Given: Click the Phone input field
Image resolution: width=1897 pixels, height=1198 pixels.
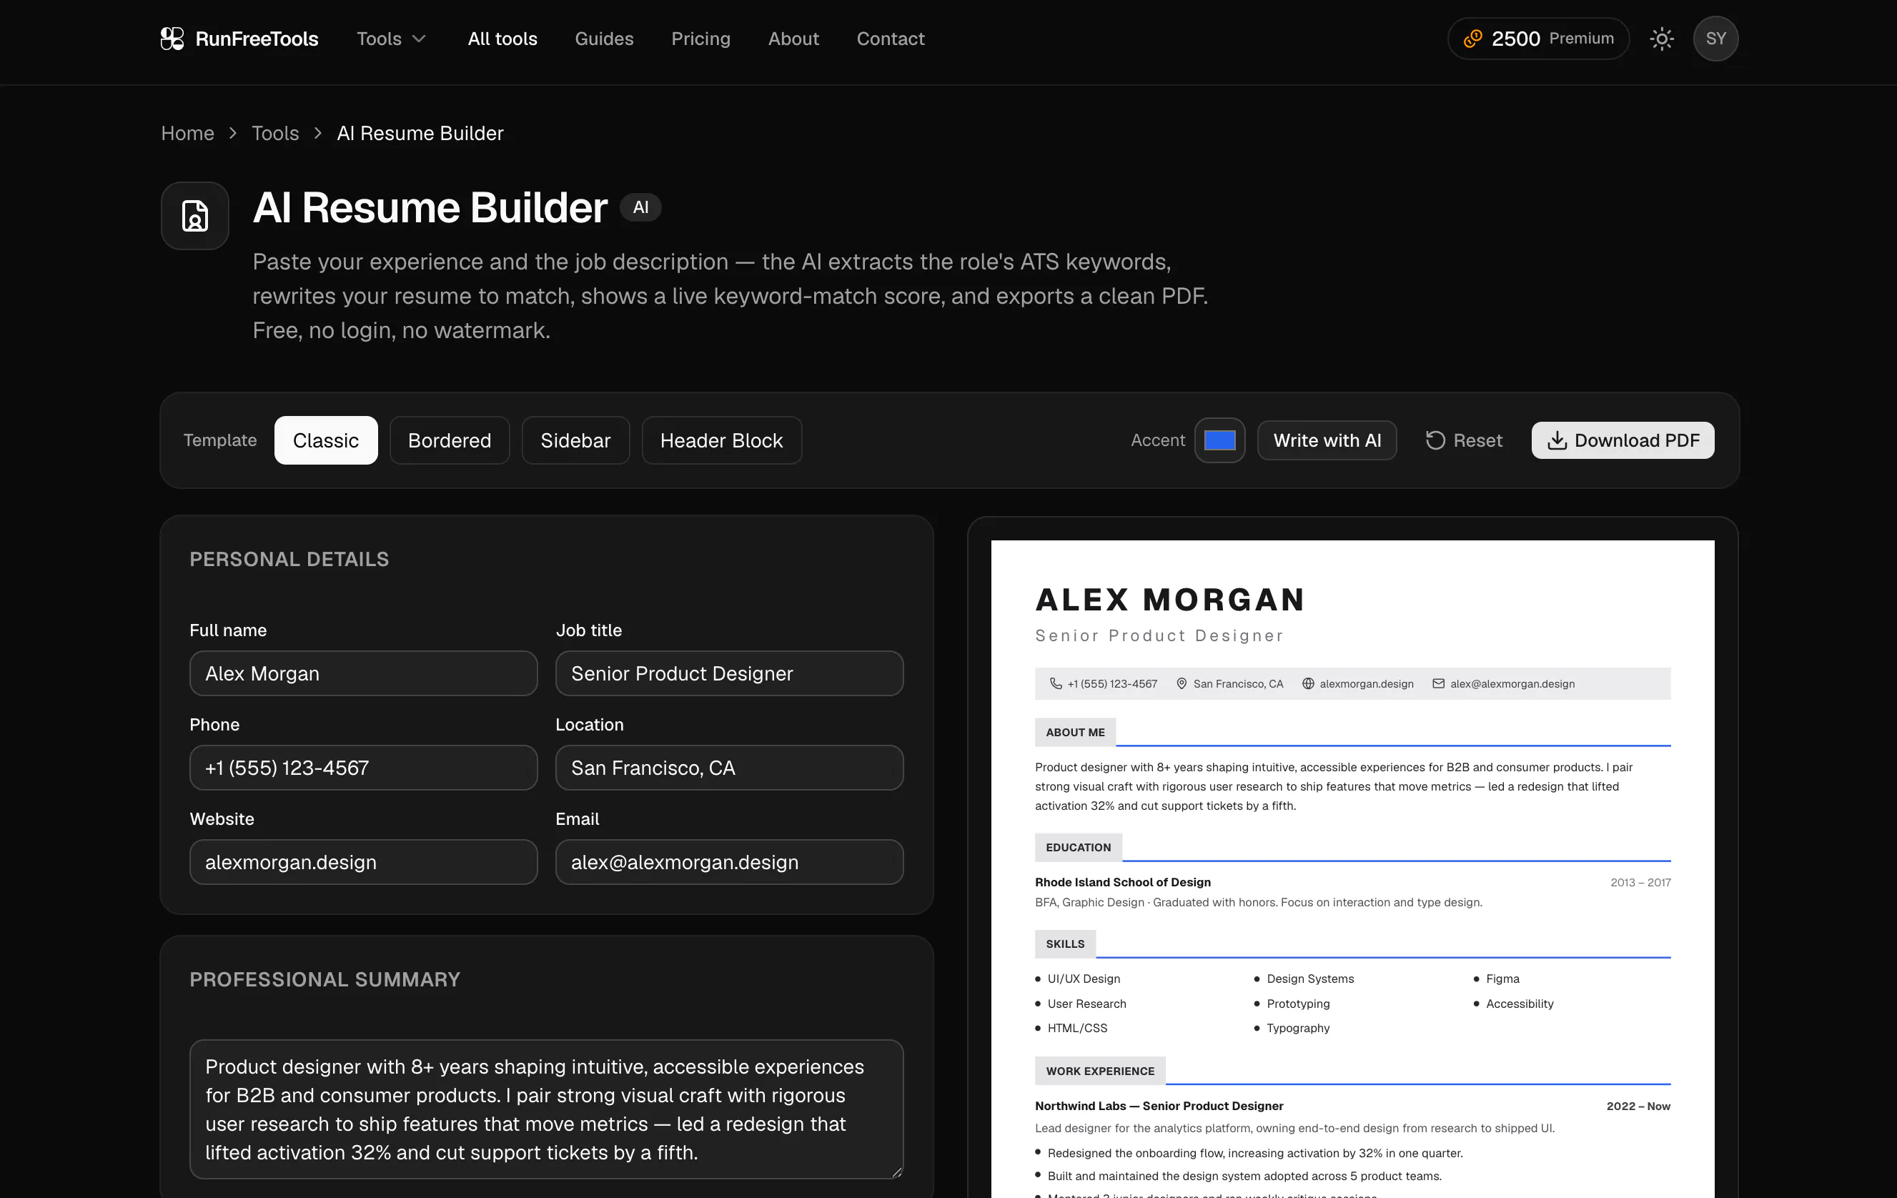Looking at the screenshot, I should 363,768.
